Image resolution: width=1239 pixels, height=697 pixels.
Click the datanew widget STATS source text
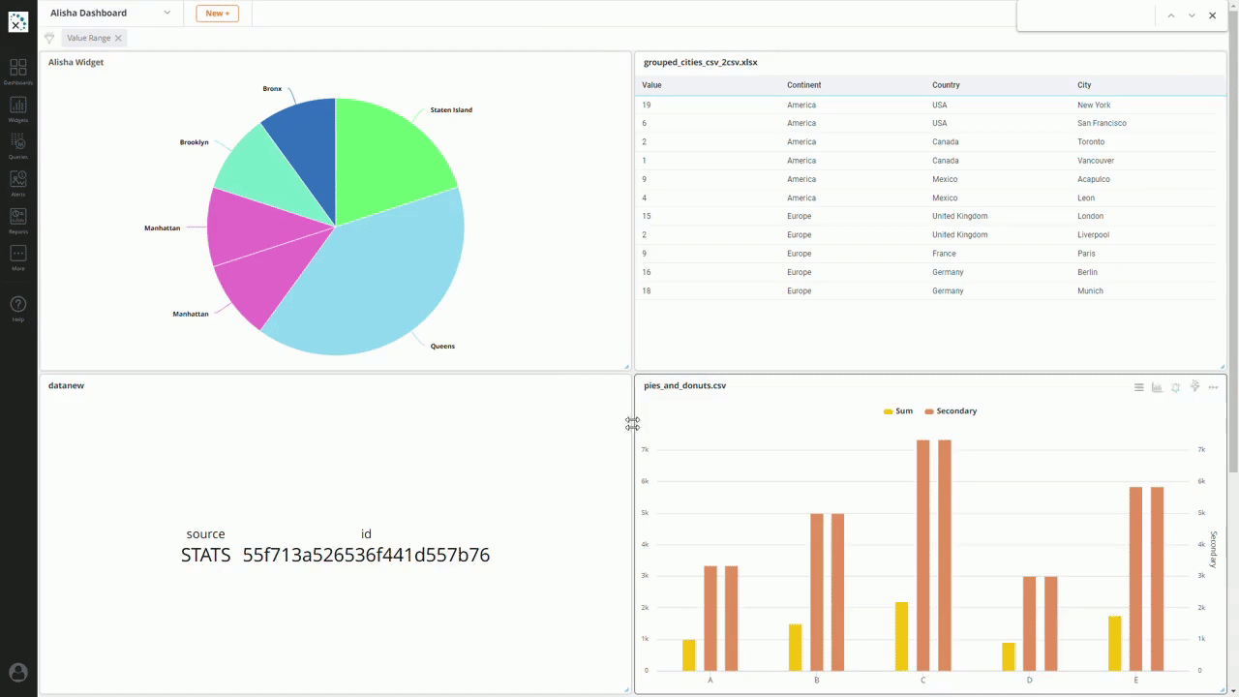tap(205, 555)
